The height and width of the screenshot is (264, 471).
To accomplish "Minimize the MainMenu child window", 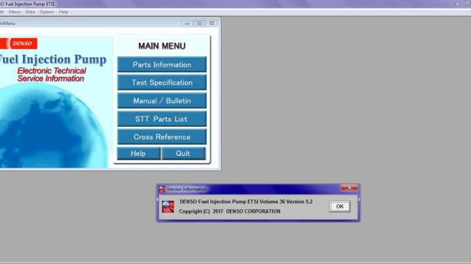I will click(187, 24).
